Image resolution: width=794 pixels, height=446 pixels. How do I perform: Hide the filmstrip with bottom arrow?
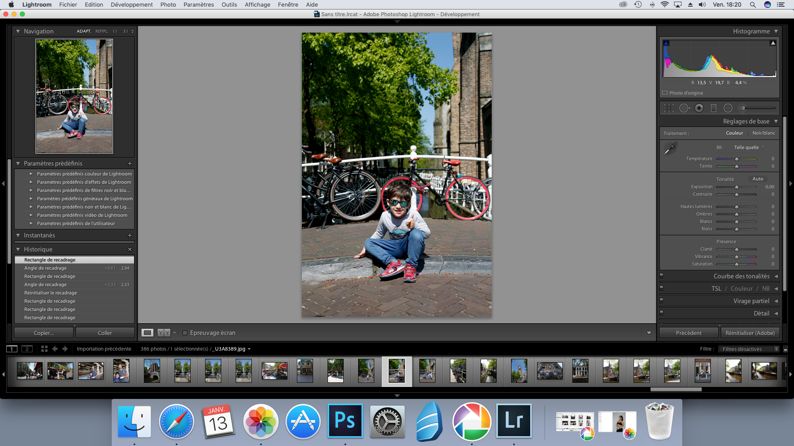pos(397,396)
